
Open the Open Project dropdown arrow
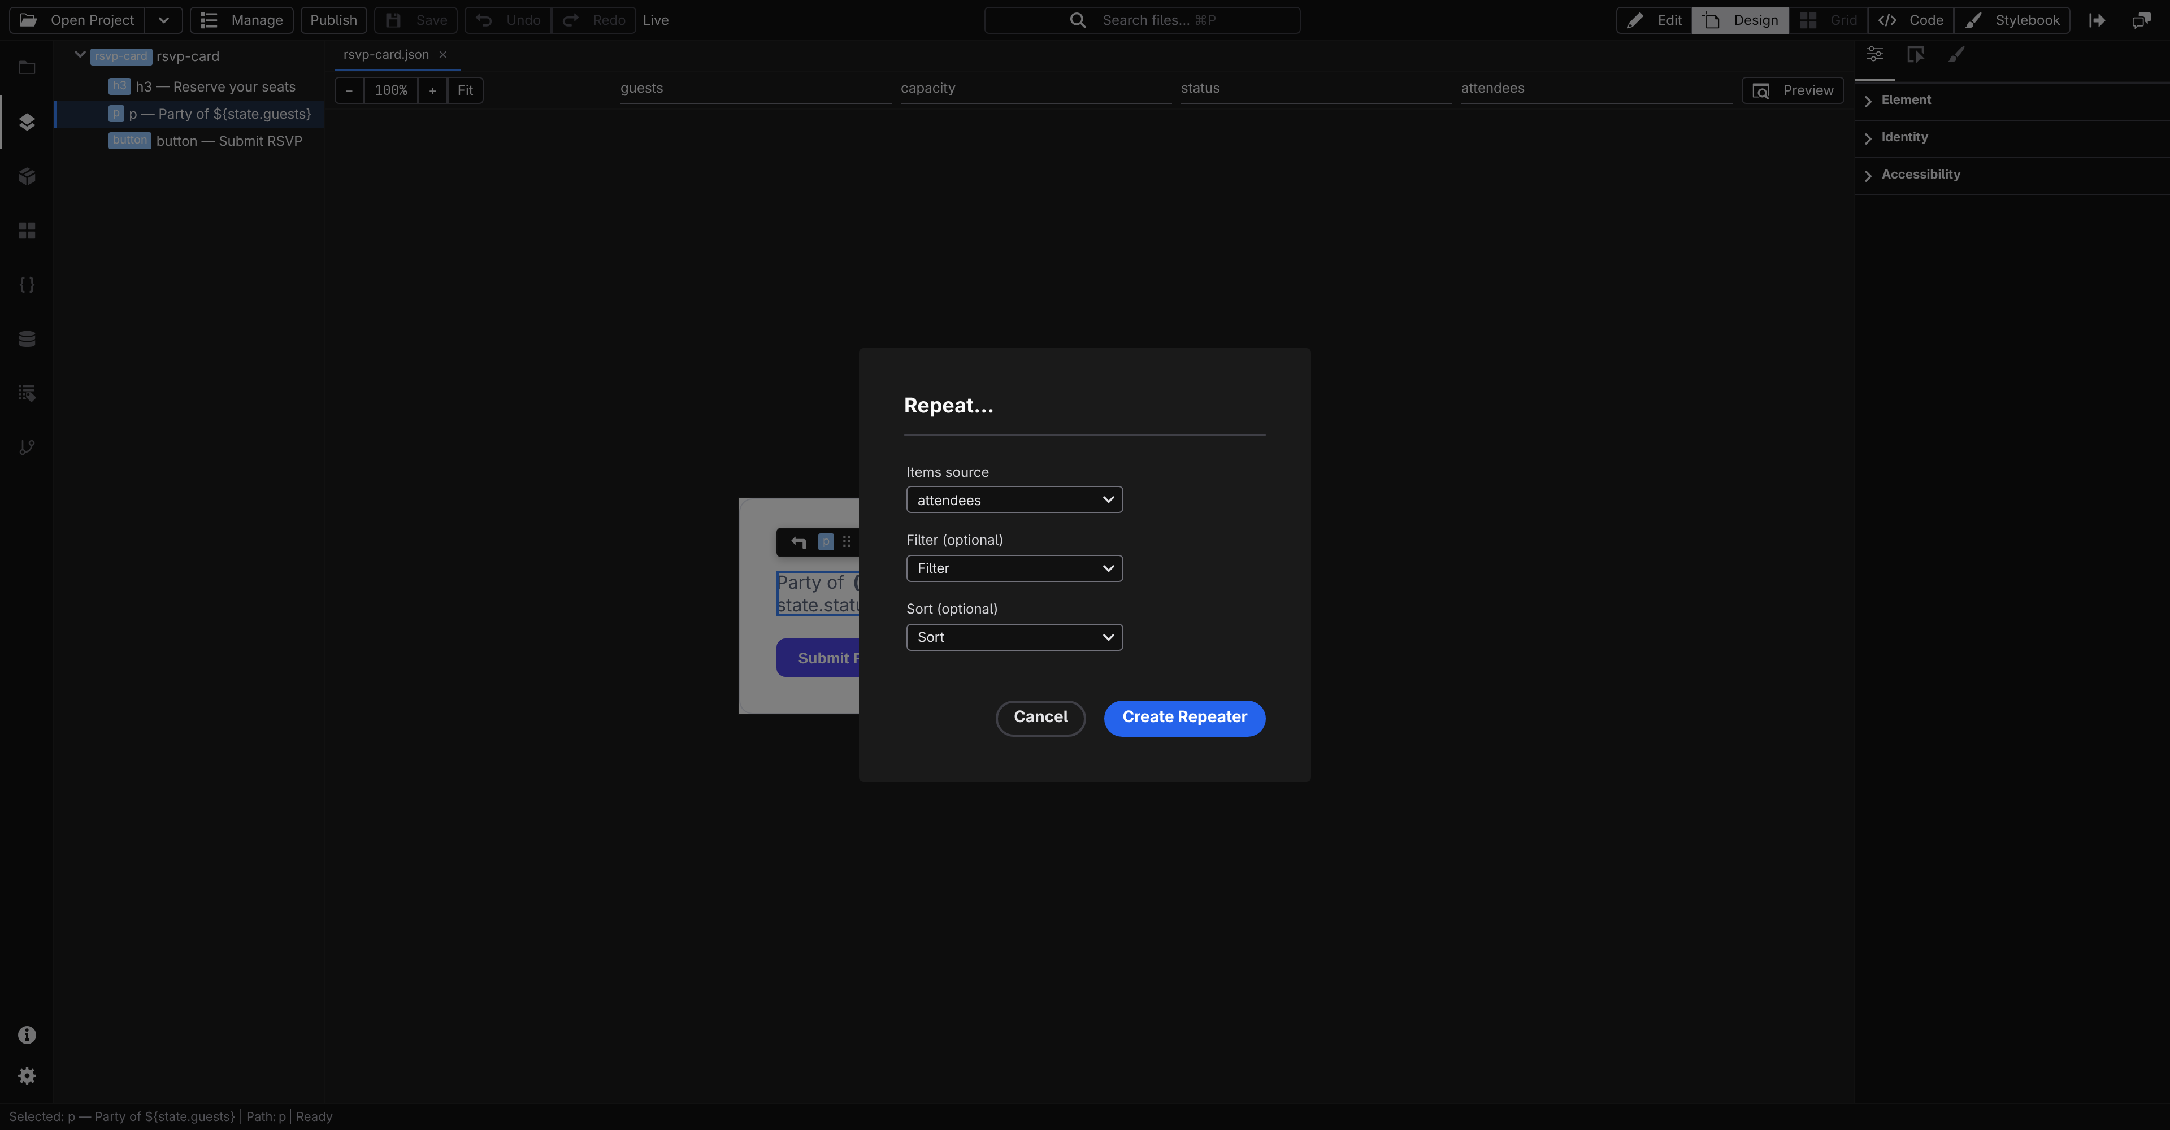pos(163,20)
